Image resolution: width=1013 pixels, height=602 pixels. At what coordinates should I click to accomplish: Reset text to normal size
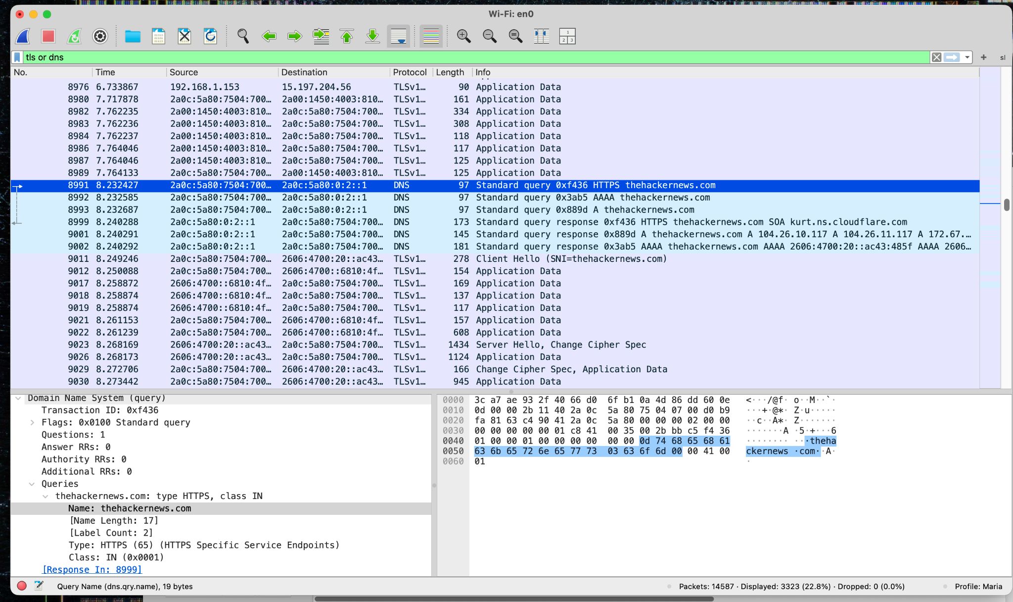pos(515,36)
